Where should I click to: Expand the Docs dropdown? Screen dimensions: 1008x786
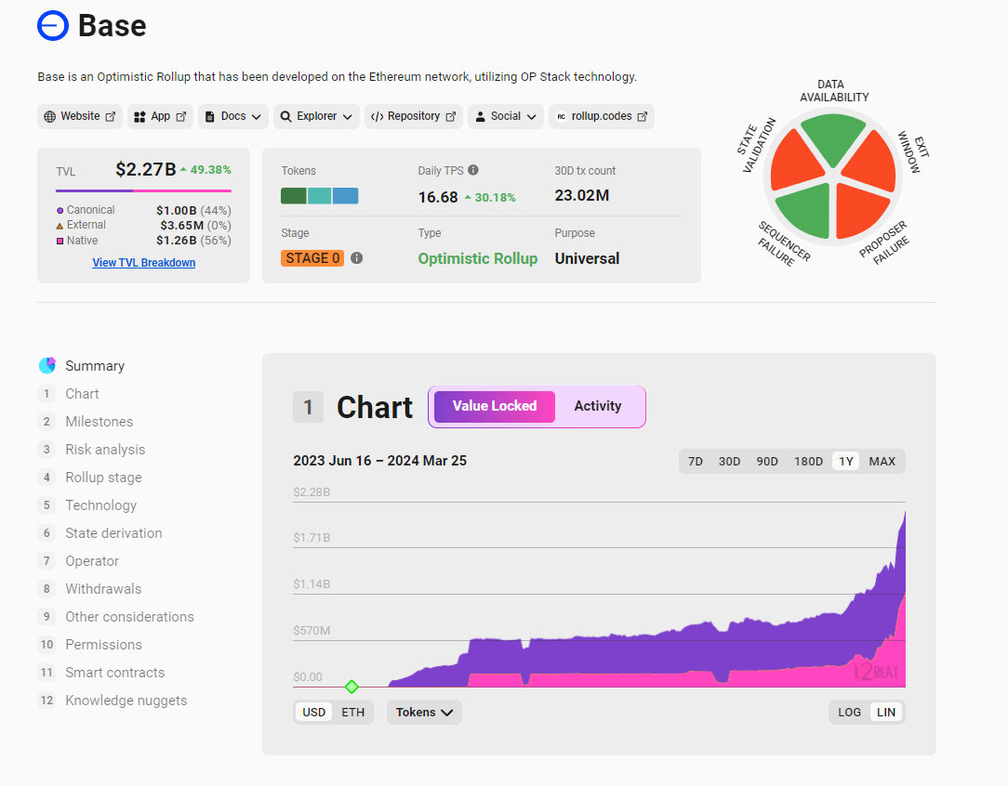click(257, 117)
